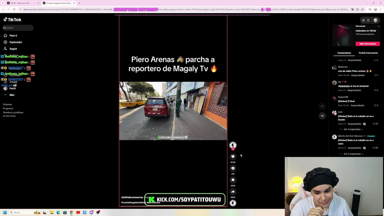Open Microsoft Store from taskbar
Viewport: 384px width, 216px height.
[x=65, y=212]
